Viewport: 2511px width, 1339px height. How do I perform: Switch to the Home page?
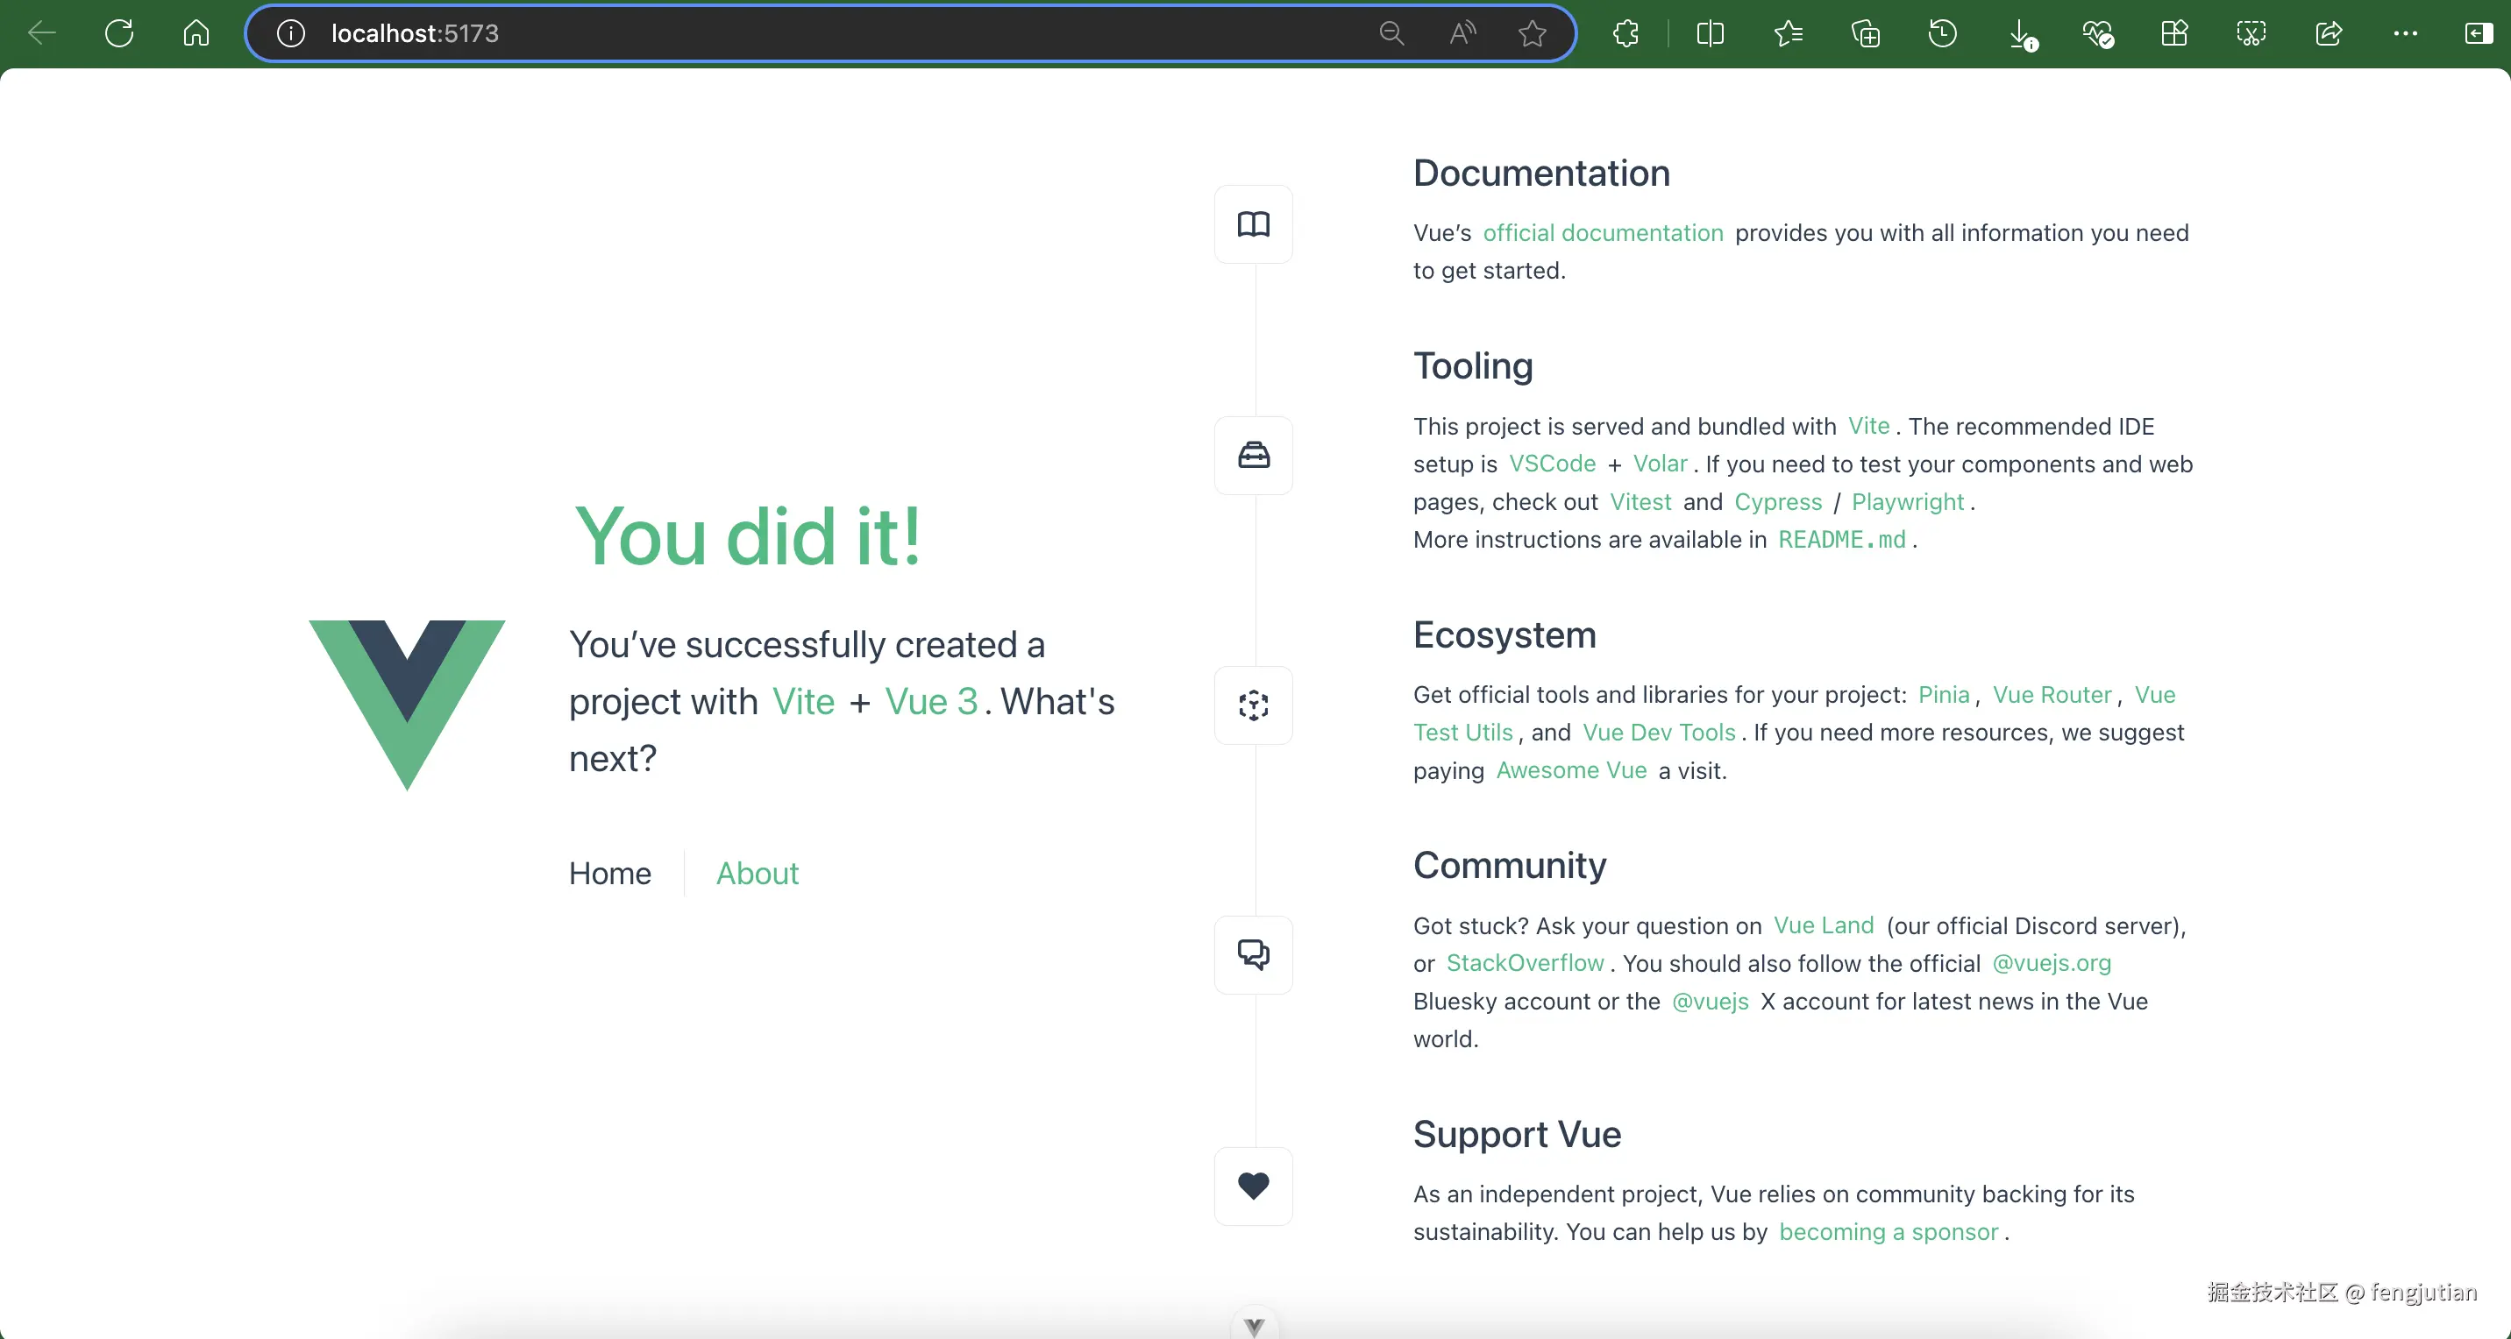(609, 873)
